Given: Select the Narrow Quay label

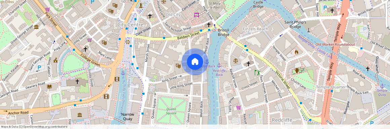Looking at the screenshot, I should pos(128,117).
